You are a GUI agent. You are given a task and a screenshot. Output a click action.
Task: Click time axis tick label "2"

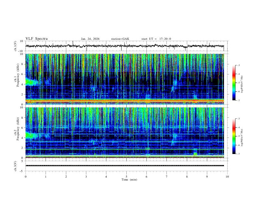[x=66, y=177]
